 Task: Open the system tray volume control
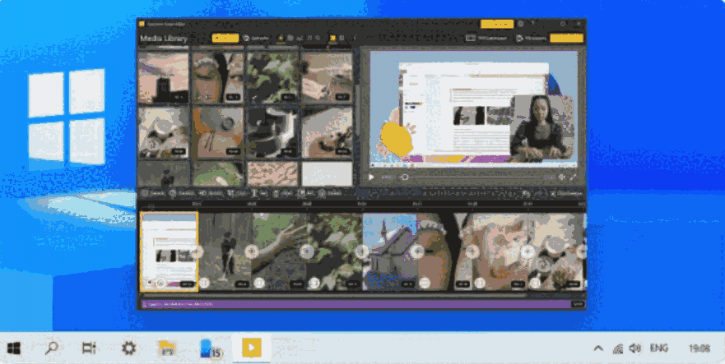click(635, 348)
